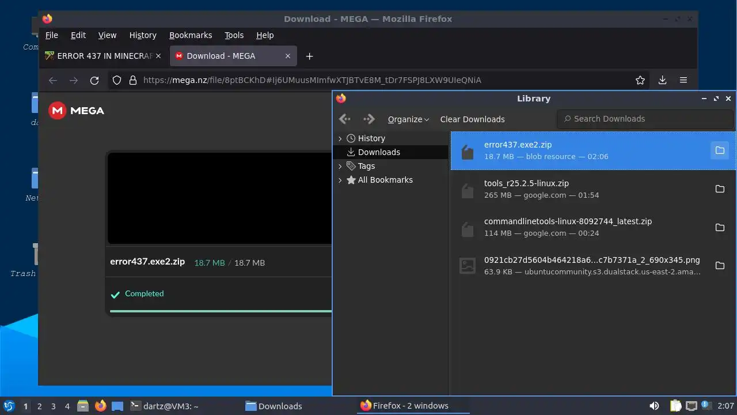The width and height of the screenshot is (737, 415).
Task: Click image icon of the png download
Action: 468,266
